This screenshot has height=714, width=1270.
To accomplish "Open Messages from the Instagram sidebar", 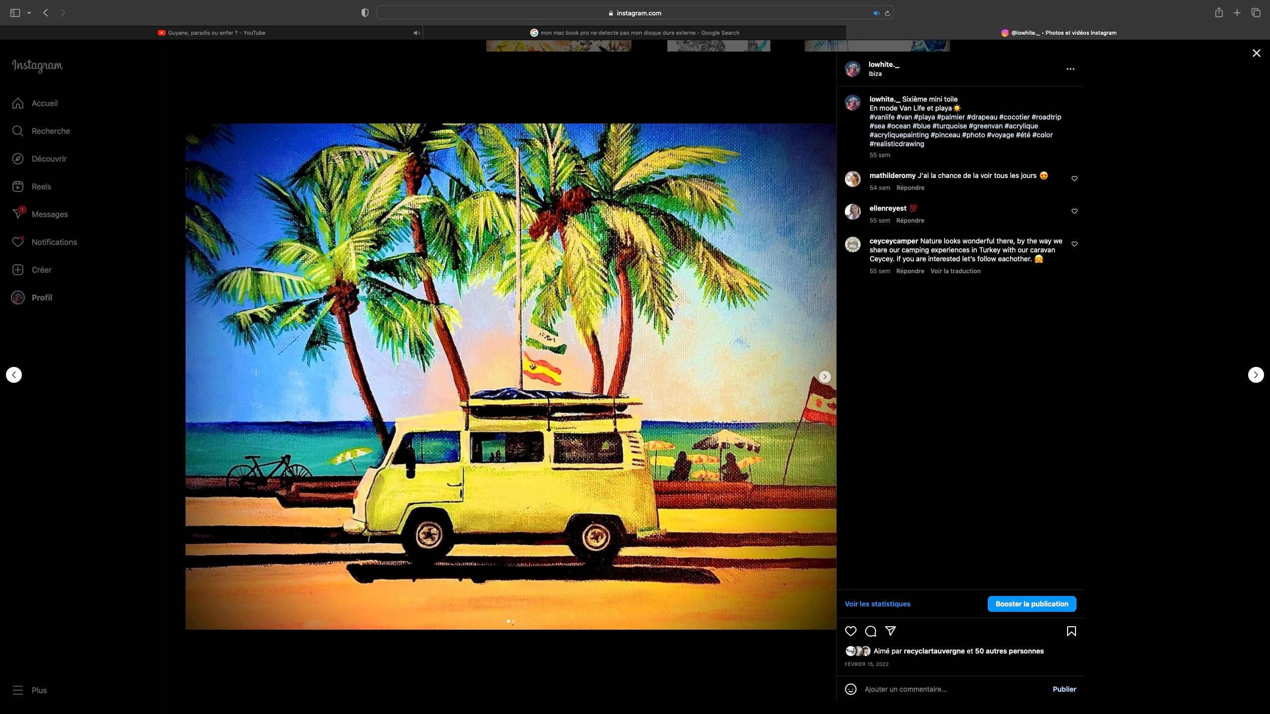I will [50, 214].
